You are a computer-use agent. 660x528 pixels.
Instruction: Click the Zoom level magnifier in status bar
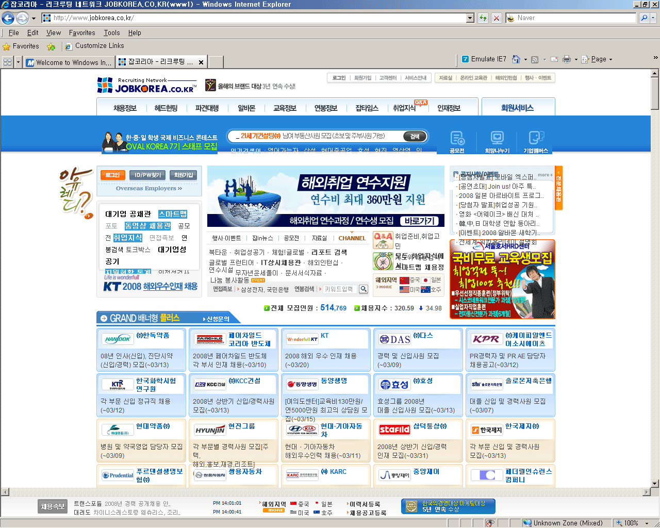point(619,523)
